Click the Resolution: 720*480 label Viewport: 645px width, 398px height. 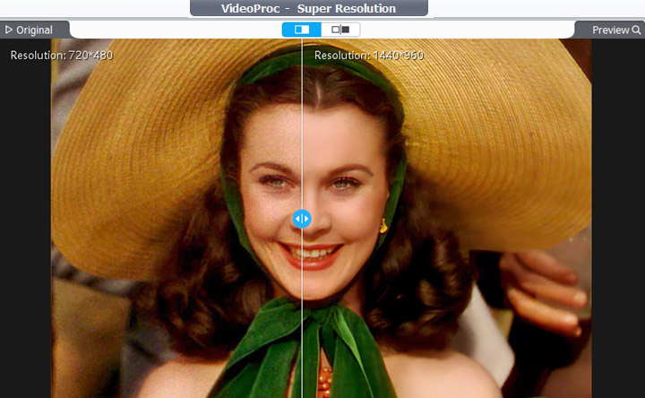point(62,56)
